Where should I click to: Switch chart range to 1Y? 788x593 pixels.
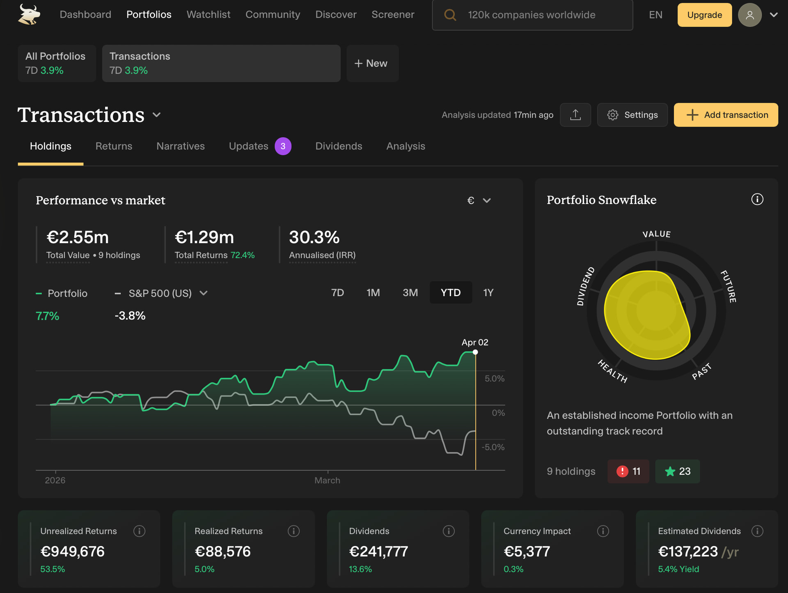click(x=488, y=293)
